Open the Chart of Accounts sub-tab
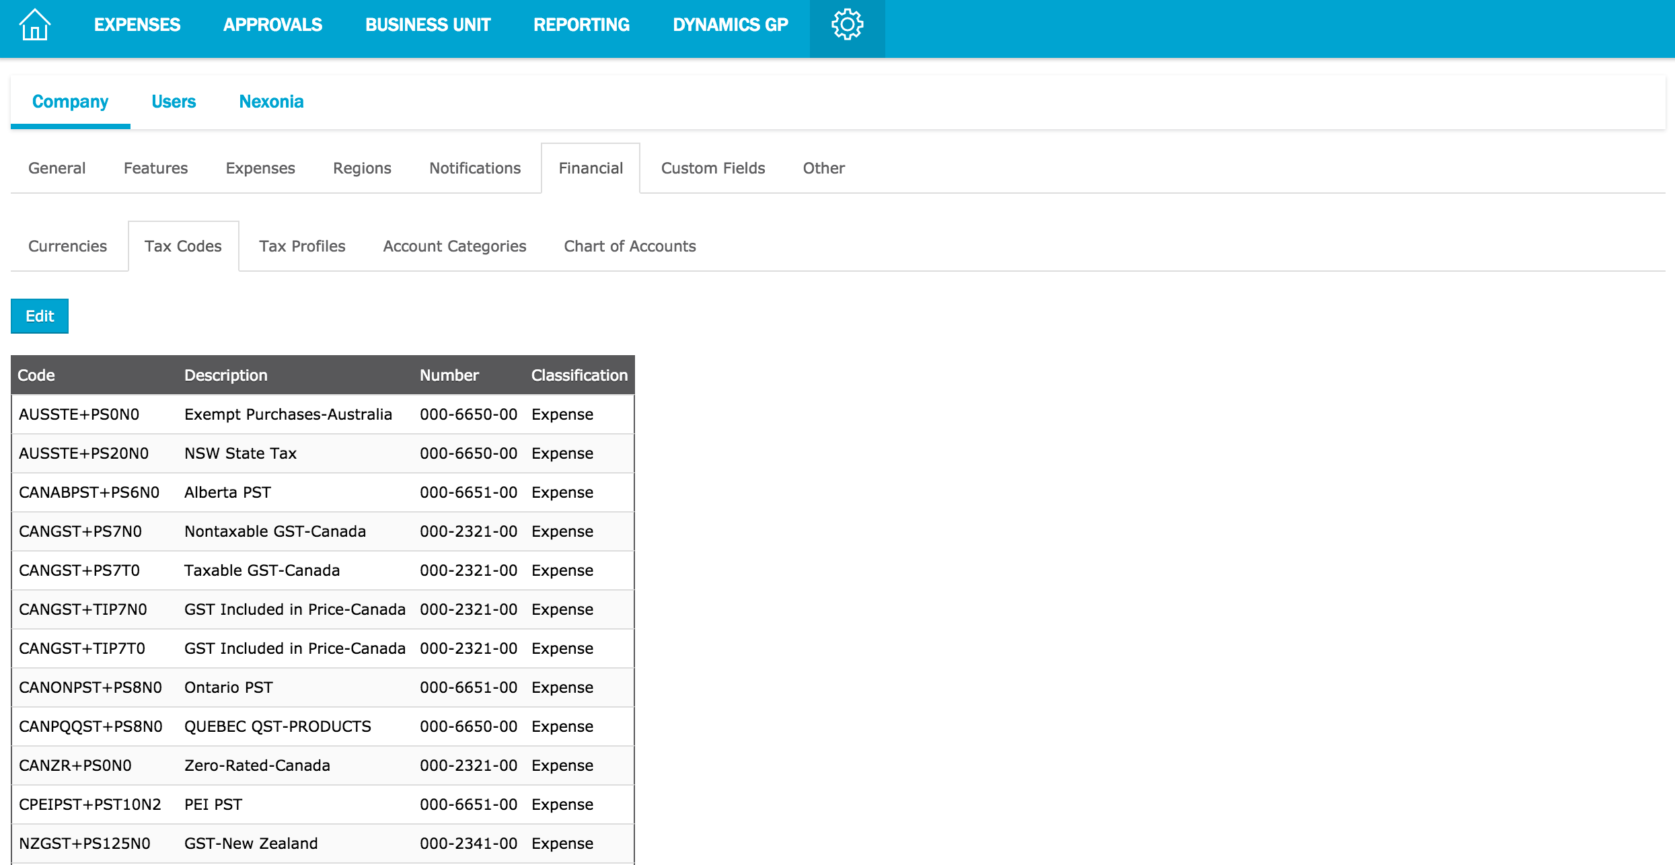1675x865 pixels. [x=630, y=246]
